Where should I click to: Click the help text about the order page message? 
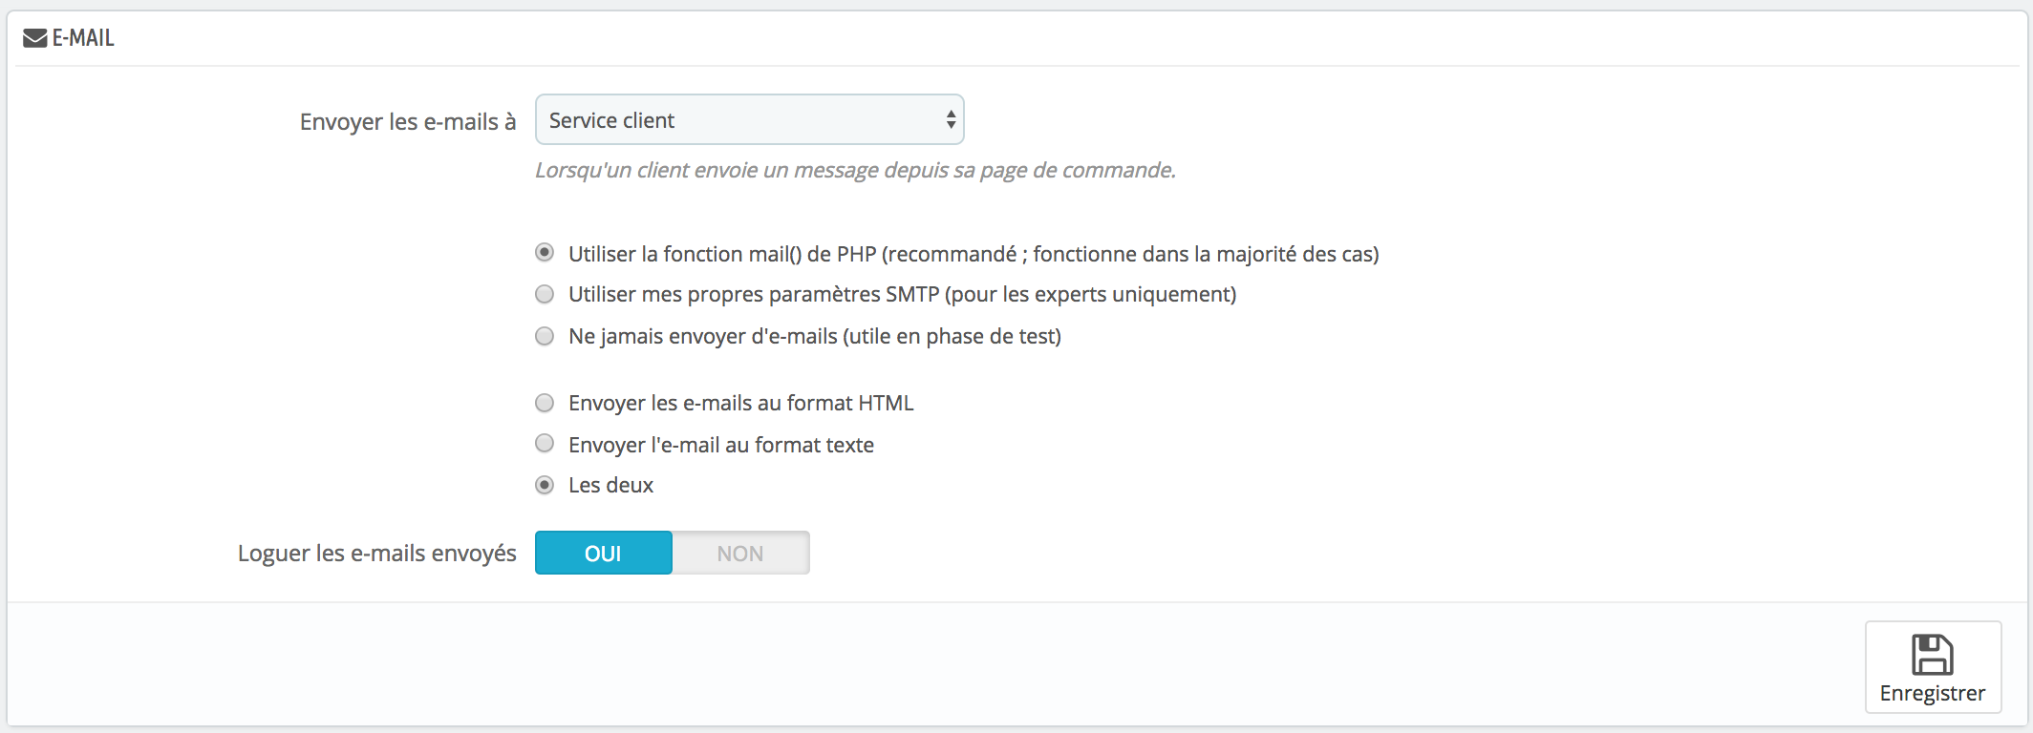pyautogui.click(x=855, y=171)
